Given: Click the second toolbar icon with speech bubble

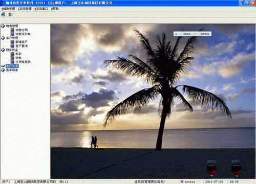Looking at the screenshot, I should 10,14.
